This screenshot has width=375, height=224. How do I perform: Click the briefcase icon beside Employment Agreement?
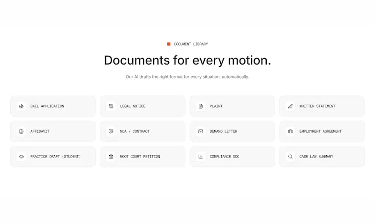tap(290, 131)
